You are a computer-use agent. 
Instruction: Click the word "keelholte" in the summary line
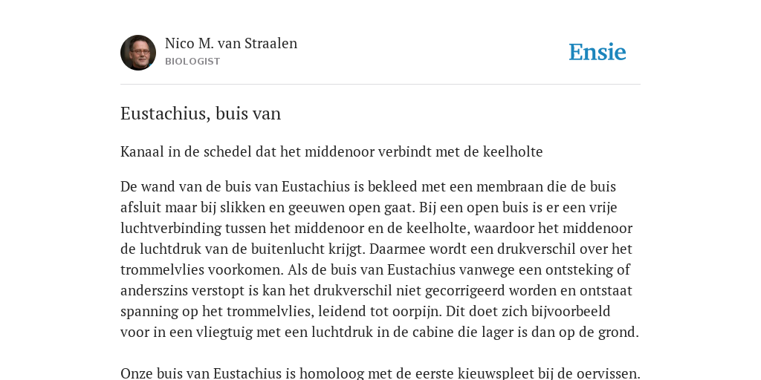513,151
